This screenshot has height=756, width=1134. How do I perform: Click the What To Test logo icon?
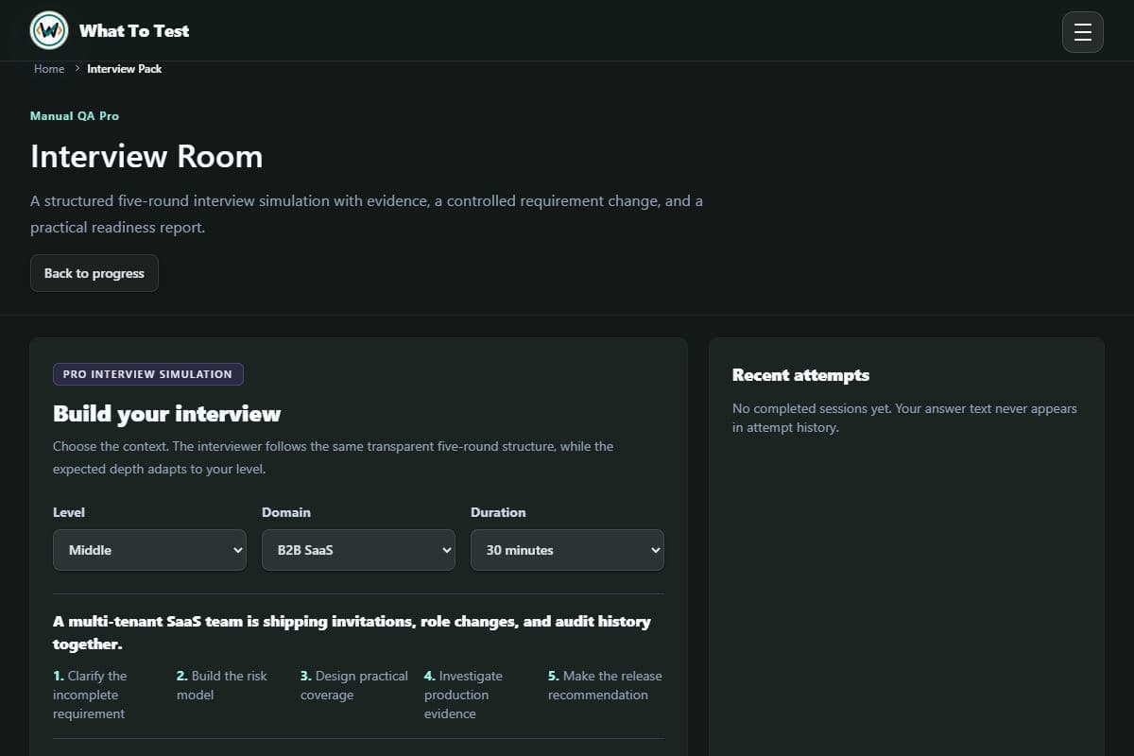[x=49, y=30]
